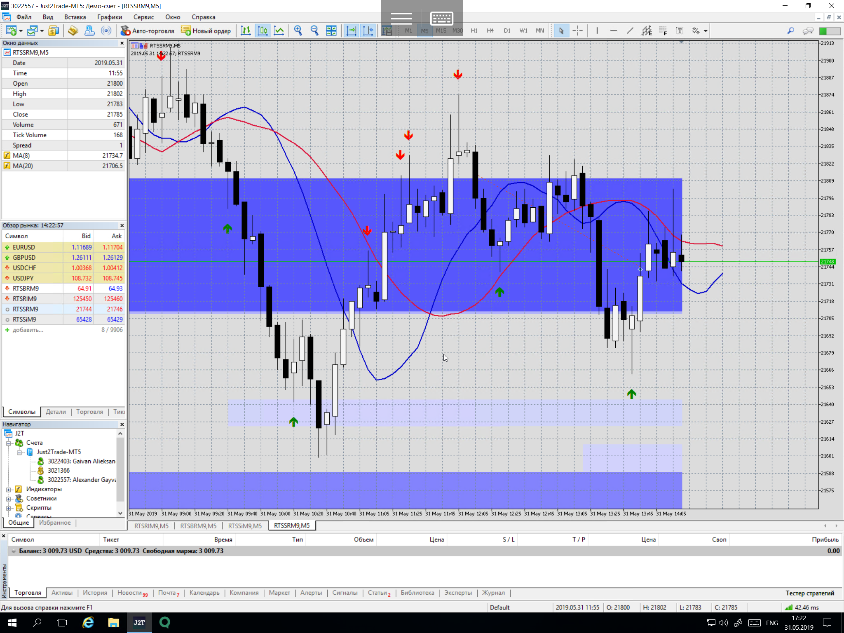
Task: Toggle chart shift from right border
Action: (x=368, y=30)
